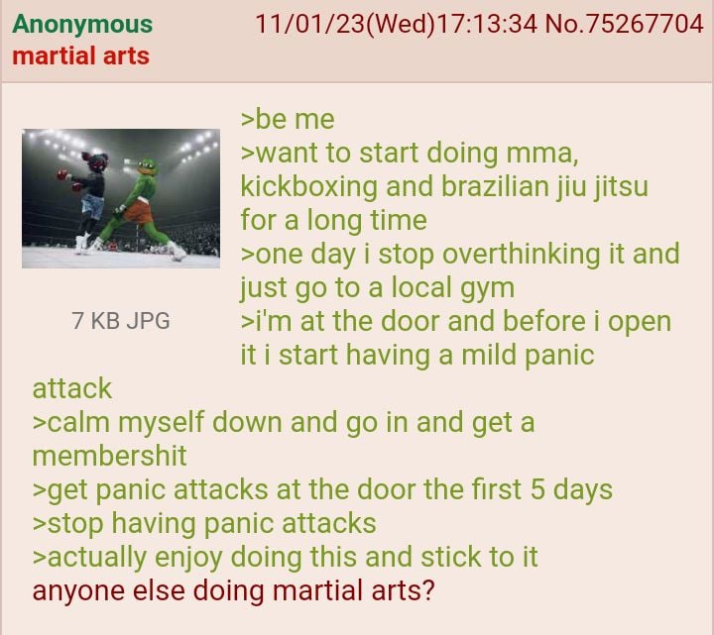The width and height of the screenshot is (714, 635).
Task: Click ">i'm at the door" greentext line
Action: (456, 322)
